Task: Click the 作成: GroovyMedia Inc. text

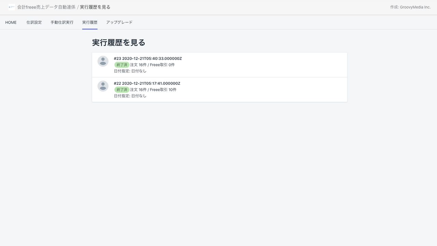Action: coord(410,7)
